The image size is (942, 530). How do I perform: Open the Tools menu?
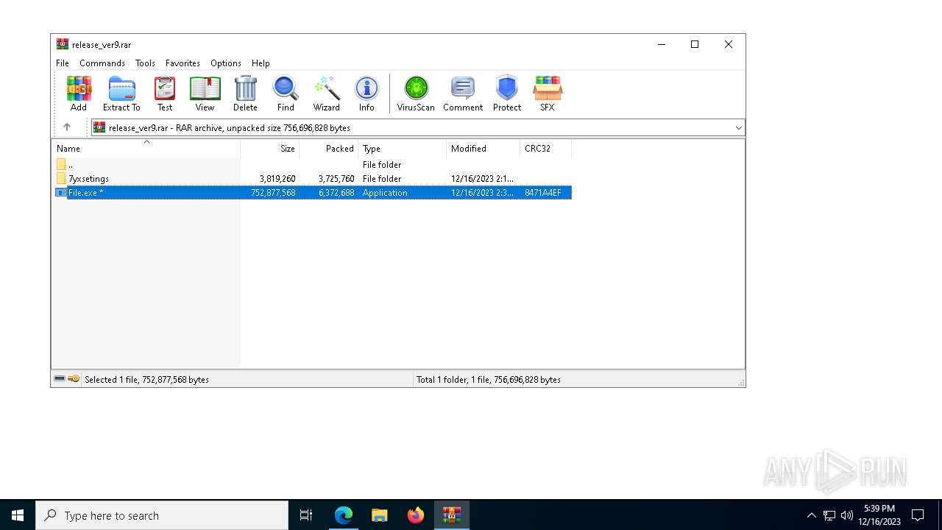pos(145,63)
